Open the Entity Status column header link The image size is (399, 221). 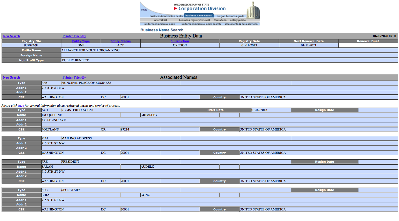pos(121,41)
